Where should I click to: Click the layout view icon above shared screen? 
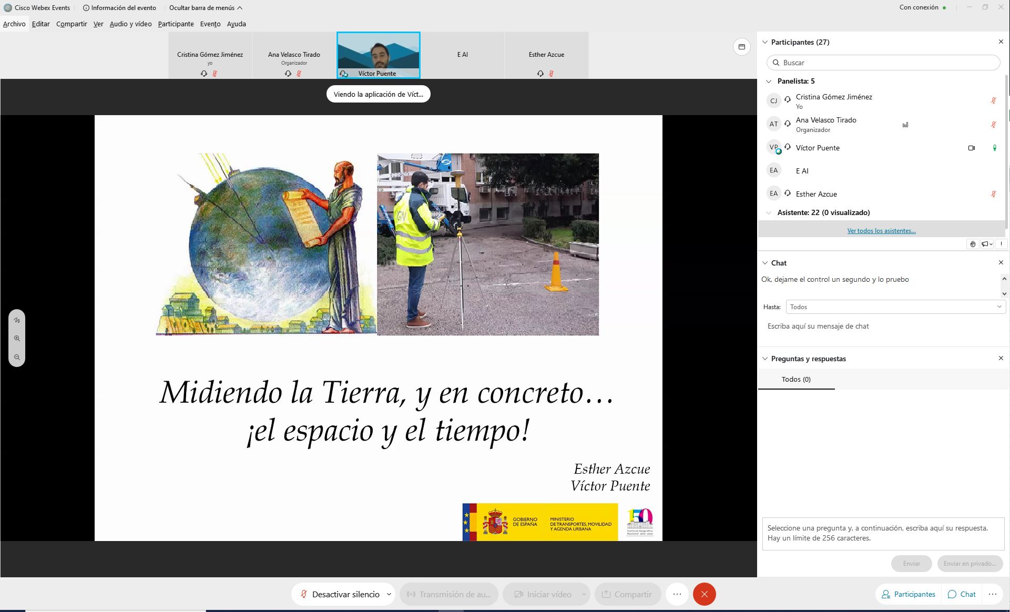tap(741, 47)
